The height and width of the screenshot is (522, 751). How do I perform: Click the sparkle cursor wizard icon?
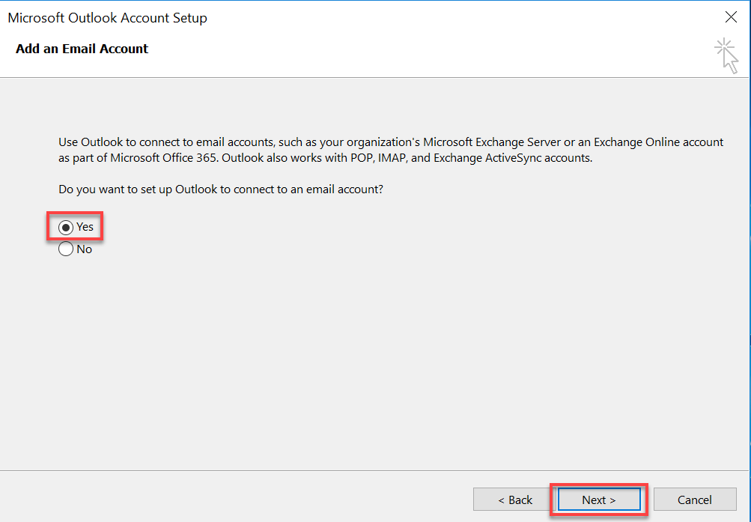726,57
